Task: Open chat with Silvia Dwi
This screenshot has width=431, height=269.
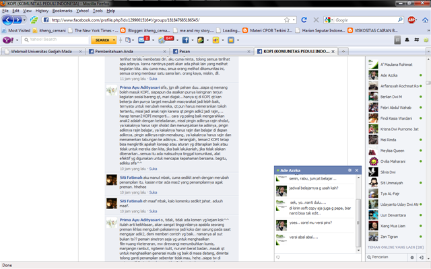Action: click(395, 172)
